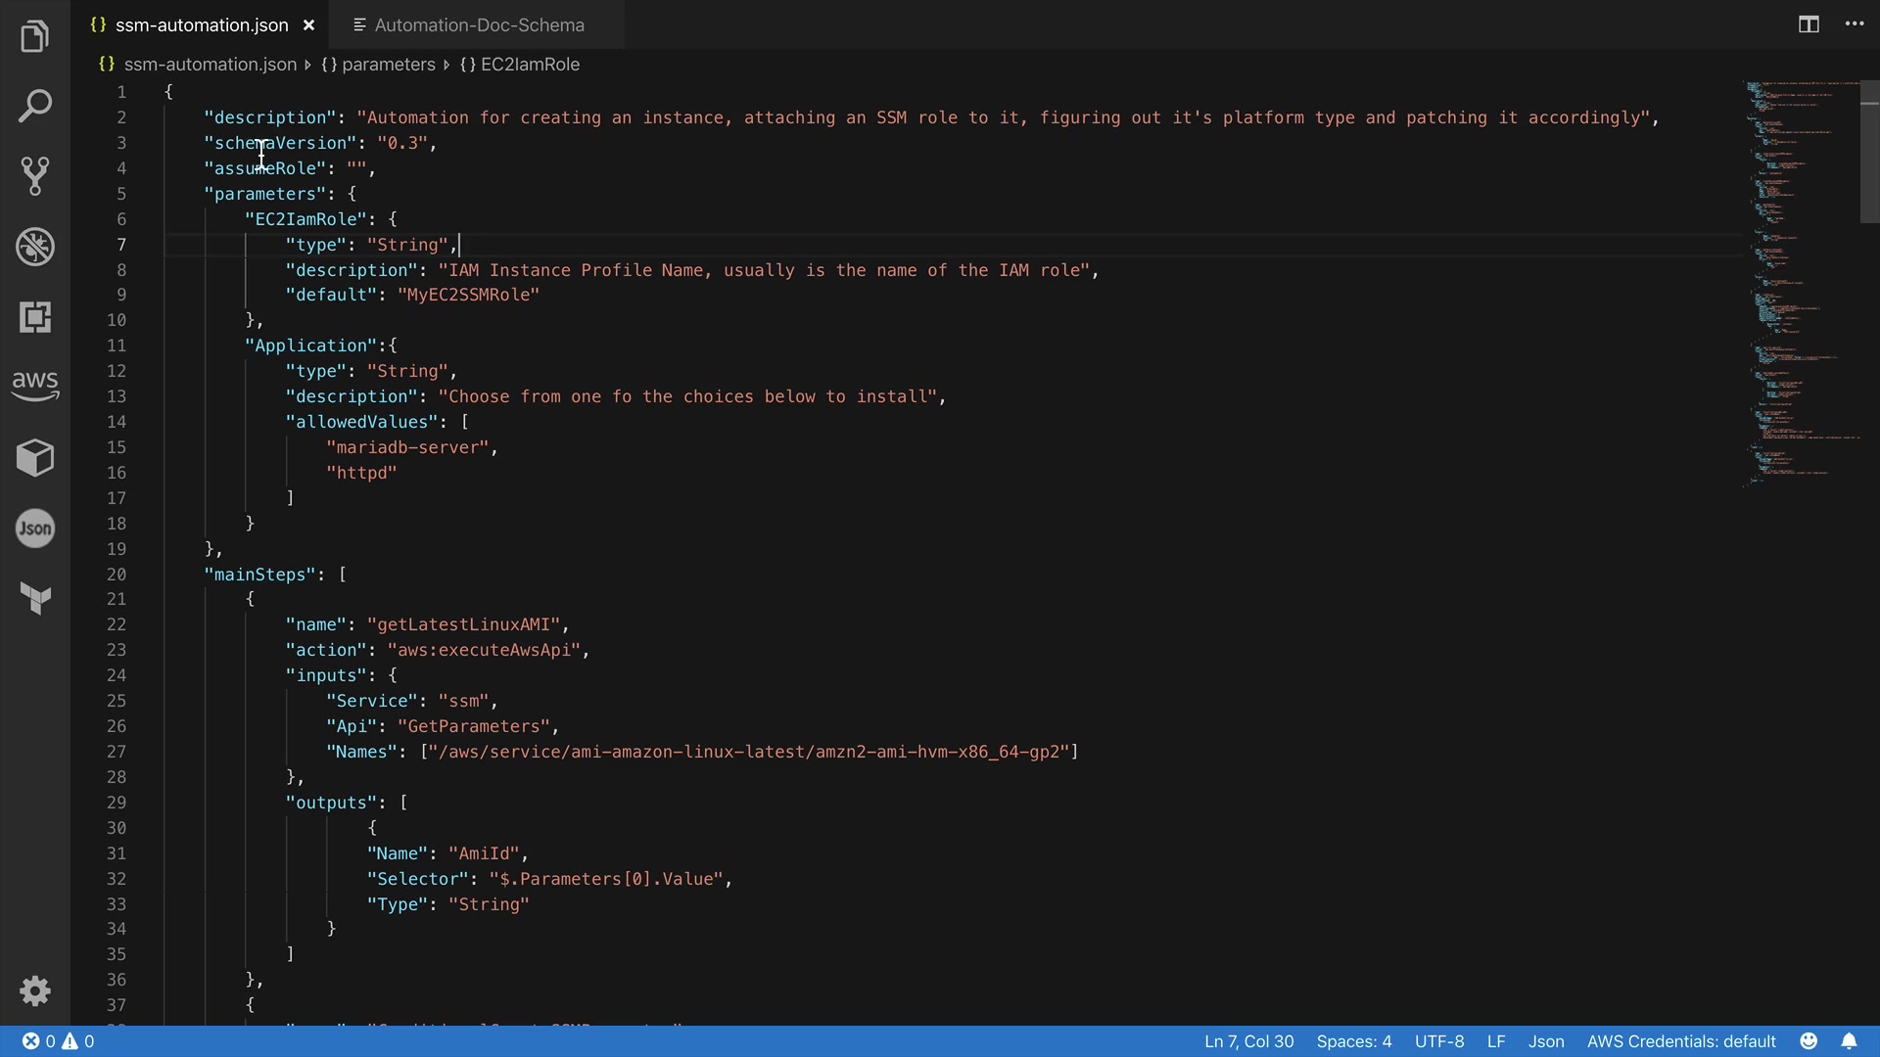Open the Debug panel icon
Image resolution: width=1880 pixels, height=1057 pixels.
[35, 247]
